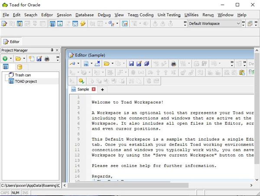Click the printer icon in Editor toolbar
This screenshot has height=196, width=260.
tap(173, 63)
